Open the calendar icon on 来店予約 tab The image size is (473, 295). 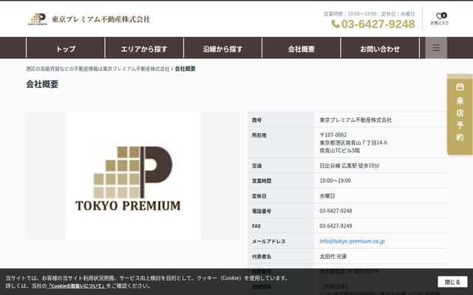point(460,87)
